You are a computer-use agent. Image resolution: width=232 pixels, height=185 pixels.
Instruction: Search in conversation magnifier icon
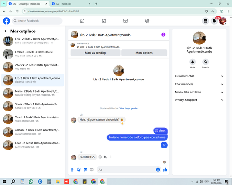[206, 62]
